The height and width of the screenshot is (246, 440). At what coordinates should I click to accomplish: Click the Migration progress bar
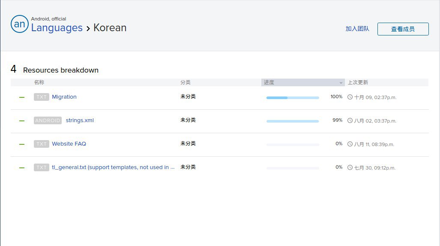click(293, 98)
